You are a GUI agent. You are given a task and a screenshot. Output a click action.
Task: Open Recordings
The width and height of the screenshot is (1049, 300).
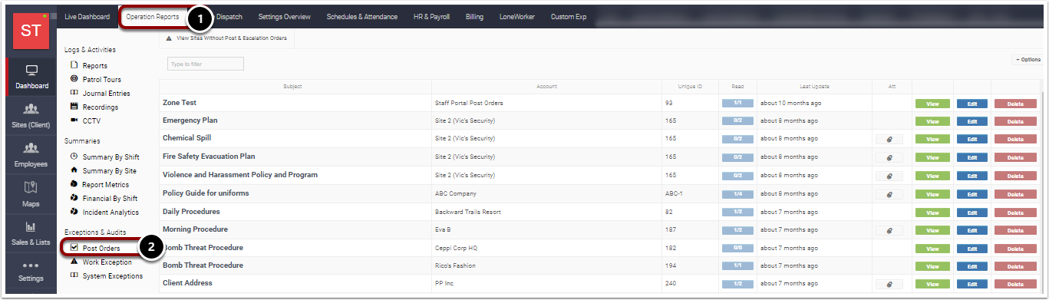coord(94,107)
